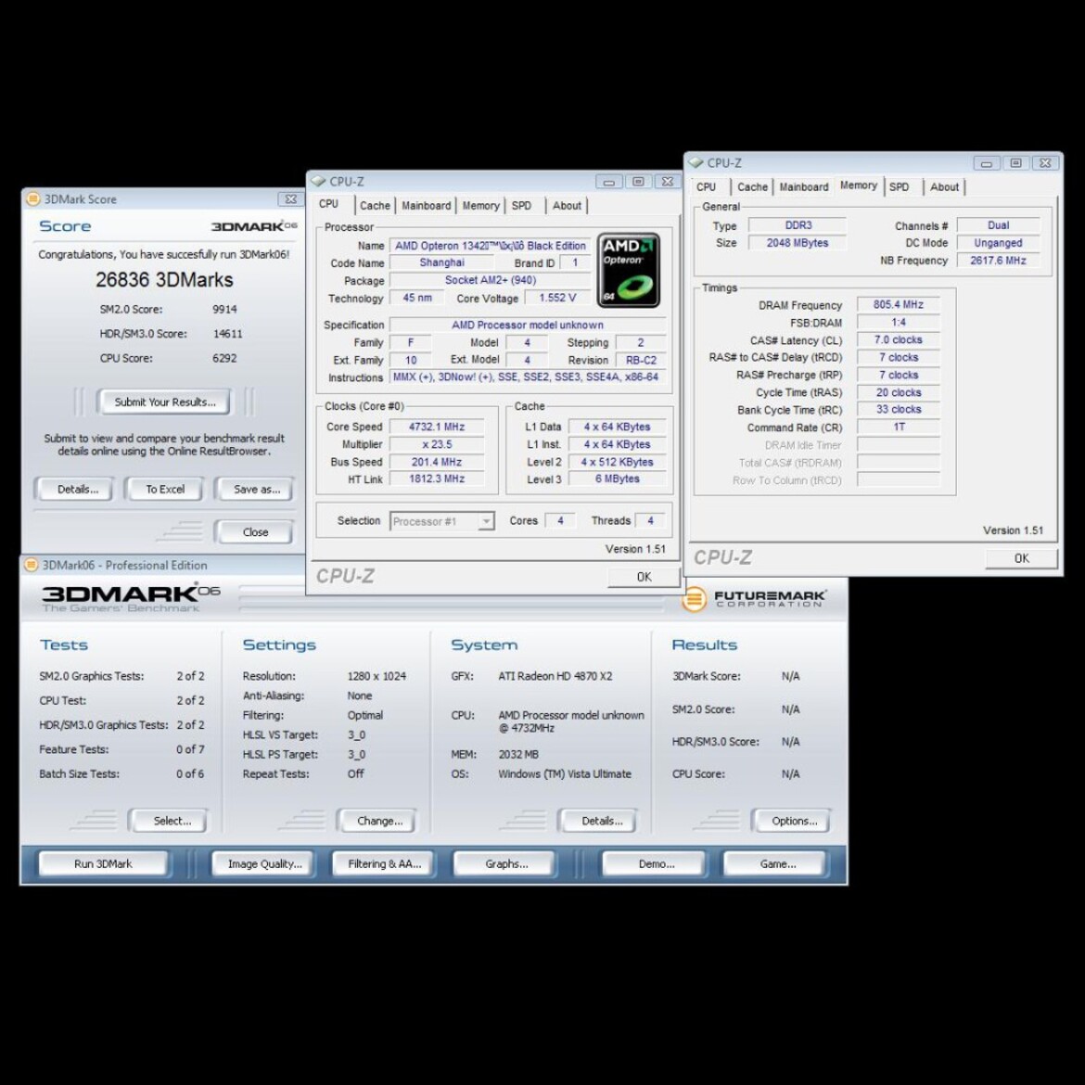The height and width of the screenshot is (1085, 1085).
Task: Click the CPU-Z title bar icon of the Memory window
Action: (x=696, y=162)
